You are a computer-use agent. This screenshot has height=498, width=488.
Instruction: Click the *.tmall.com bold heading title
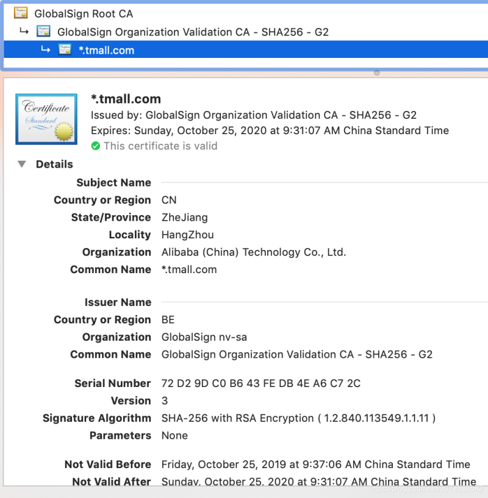pyautogui.click(x=126, y=99)
